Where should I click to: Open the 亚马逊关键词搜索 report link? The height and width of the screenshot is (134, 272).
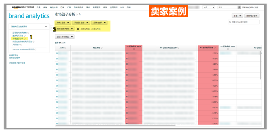coord(20,32)
